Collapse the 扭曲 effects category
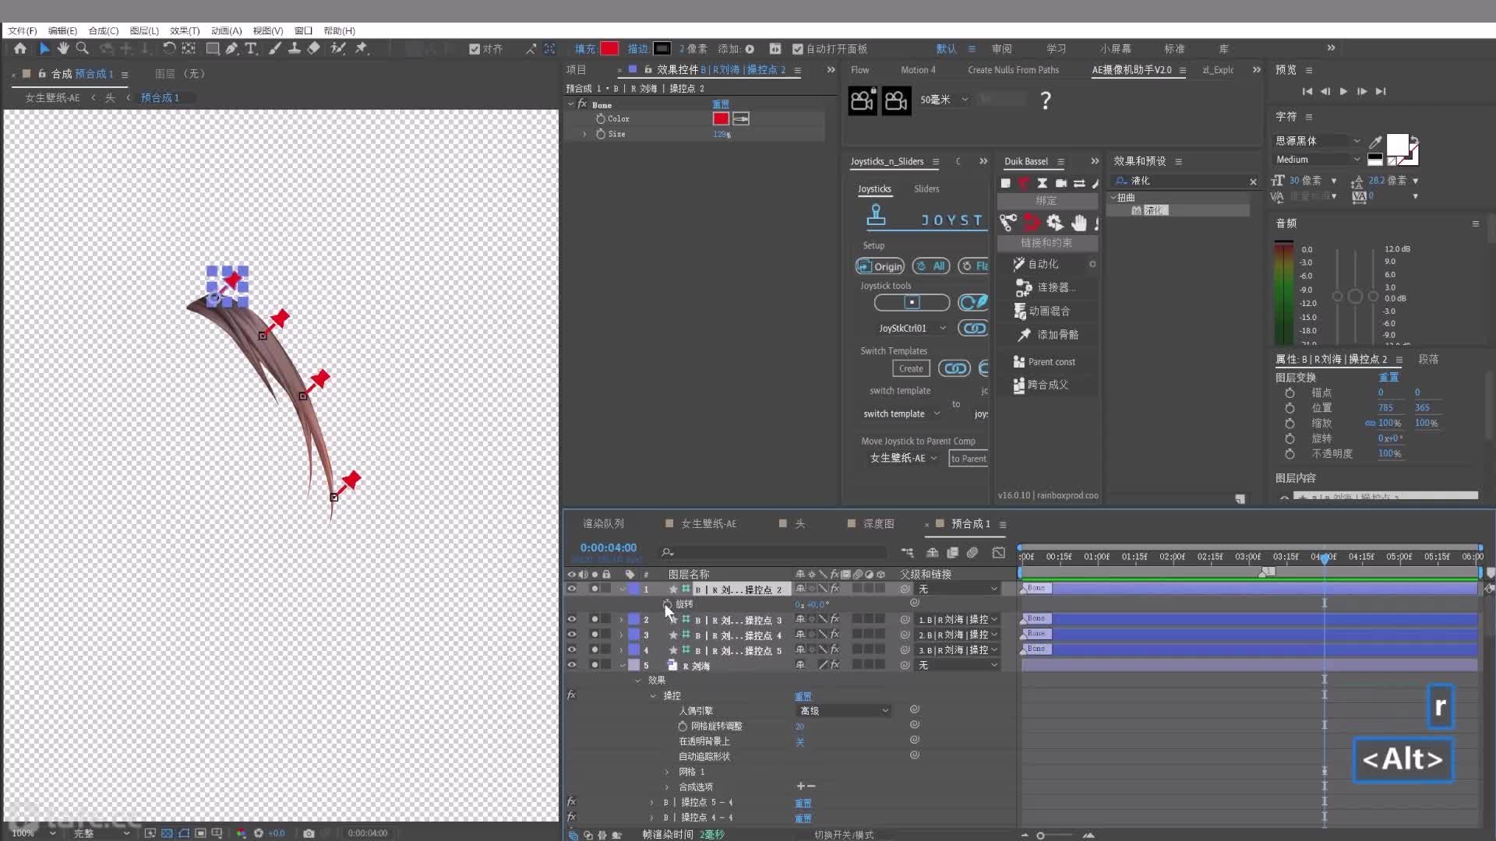The width and height of the screenshot is (1496, 841). (x=1113, y=198)
